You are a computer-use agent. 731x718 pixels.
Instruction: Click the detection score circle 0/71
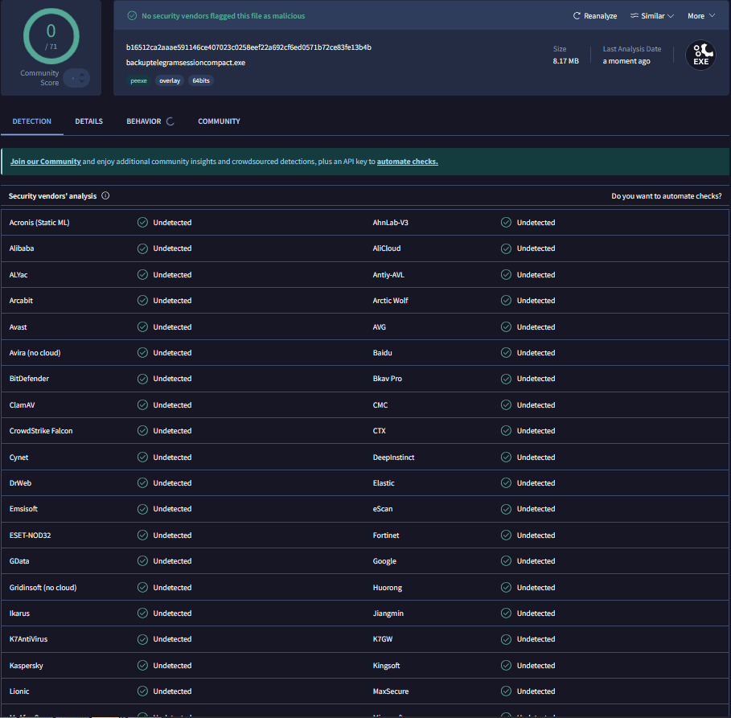pyautogui.click(x=51, y=36)
